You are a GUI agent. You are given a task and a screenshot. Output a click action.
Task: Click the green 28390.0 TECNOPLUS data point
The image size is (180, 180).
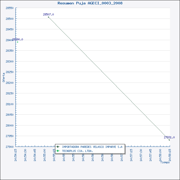(17, 42)
